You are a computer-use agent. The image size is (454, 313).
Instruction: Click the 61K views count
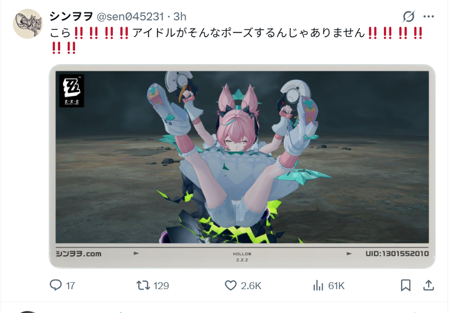point(337,286)
